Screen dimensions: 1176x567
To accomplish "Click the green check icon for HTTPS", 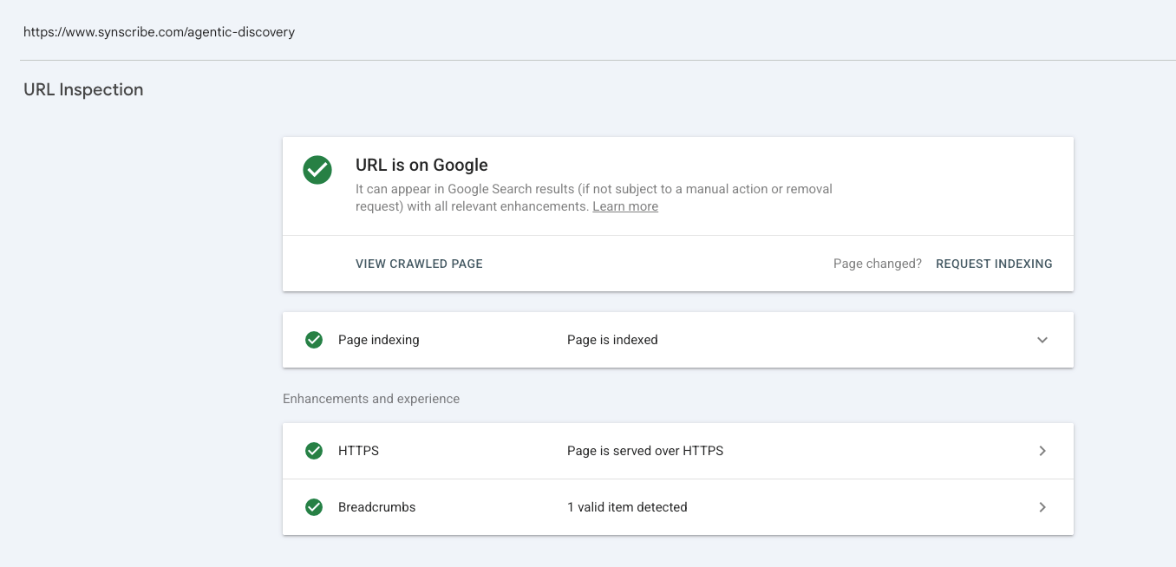I will [314, 451].
